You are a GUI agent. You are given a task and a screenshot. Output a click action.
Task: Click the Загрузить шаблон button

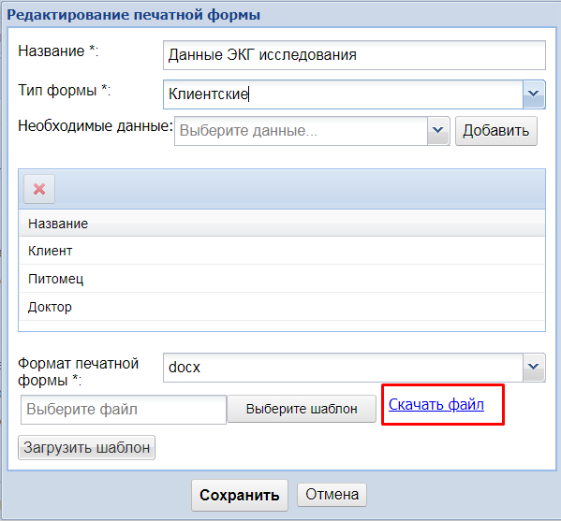pos(86,447)
